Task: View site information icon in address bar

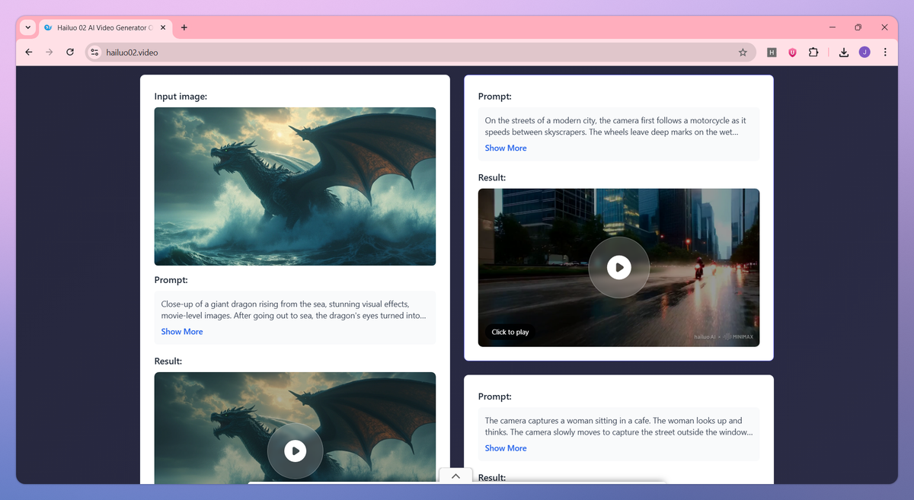Action: 94,53
